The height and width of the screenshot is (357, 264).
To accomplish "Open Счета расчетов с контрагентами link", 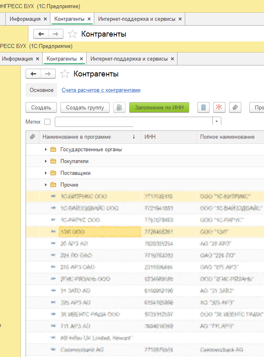I will [x=101, y=90].
